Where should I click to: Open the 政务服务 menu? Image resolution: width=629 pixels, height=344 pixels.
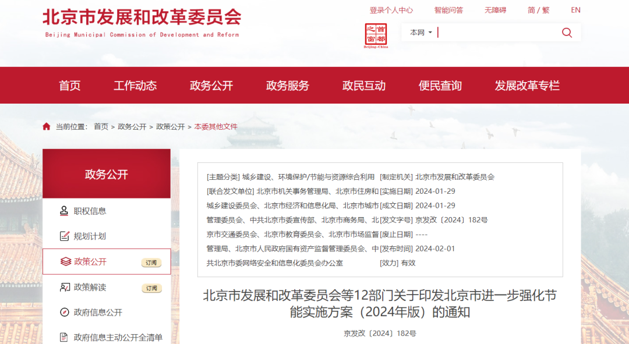[x=287, y=85]
